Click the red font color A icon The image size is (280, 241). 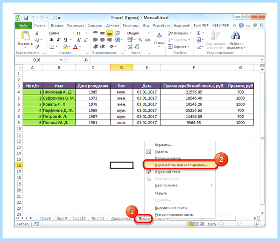click(75, 47)
